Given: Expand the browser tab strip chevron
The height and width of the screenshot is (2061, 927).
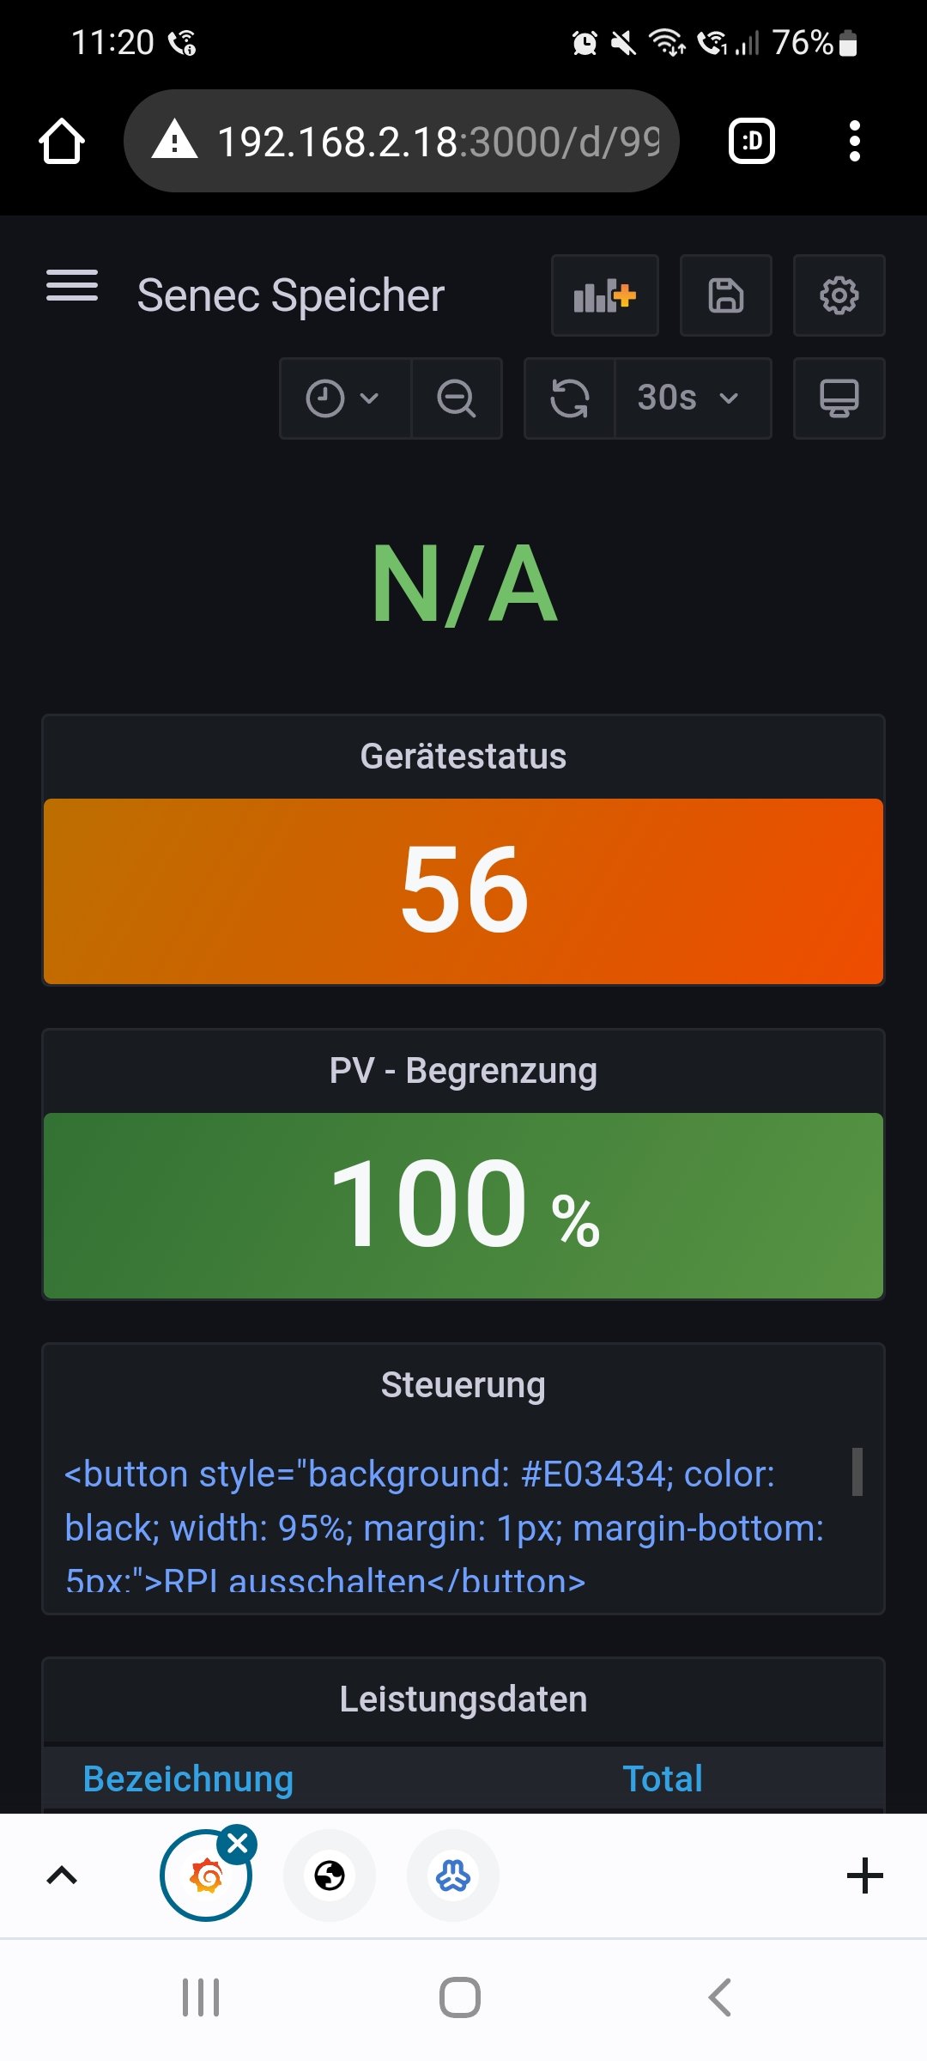Looking at the screenshot, I should click(x=62, y=1876).
